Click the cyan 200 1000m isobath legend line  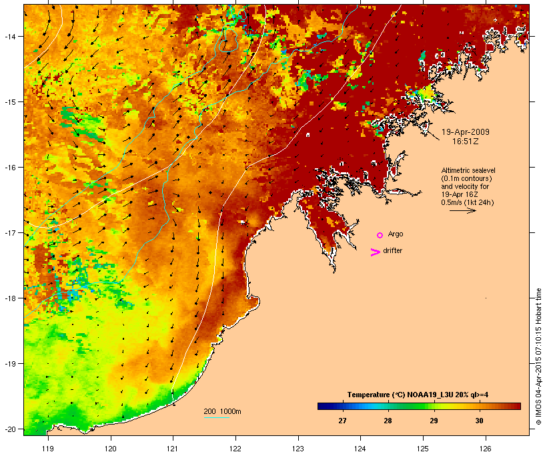coord(216,417)
